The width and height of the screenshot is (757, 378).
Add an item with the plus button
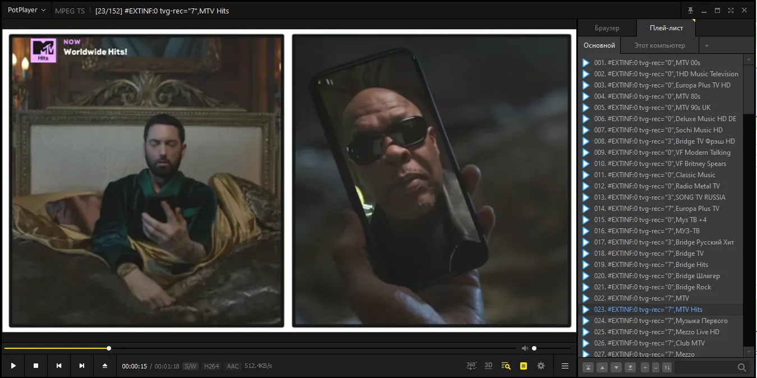[645, 367]
